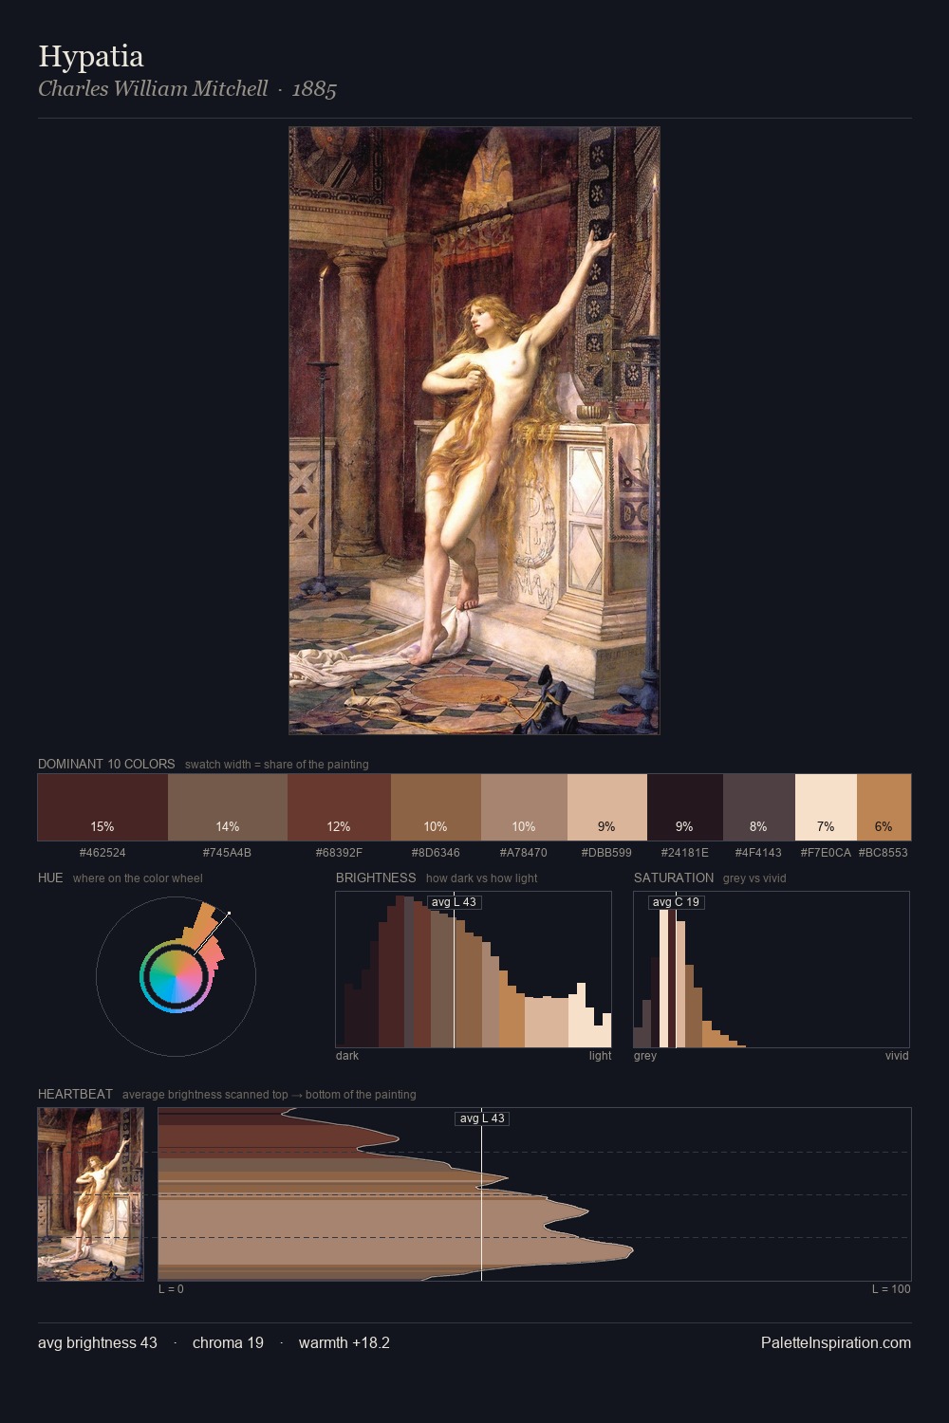Click the 'DOMINANT 10 COLORS' heading

coord(106,764)
